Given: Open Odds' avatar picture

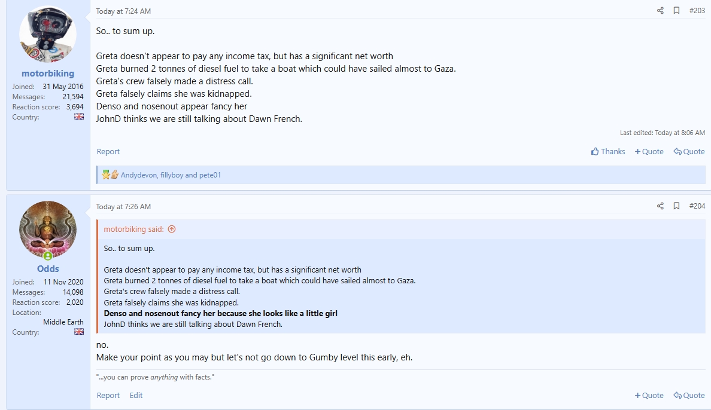Looking at the screenshot, I should click(48, 230).
